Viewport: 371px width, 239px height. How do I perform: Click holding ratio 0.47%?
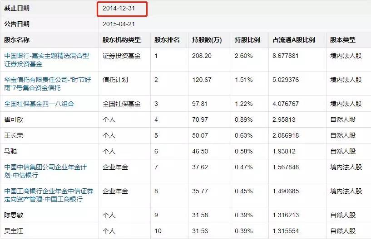click(x=244, y=167)
